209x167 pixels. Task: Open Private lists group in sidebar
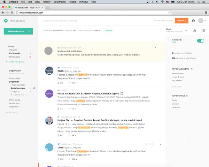pyautogui.click(x=14, y=104)
